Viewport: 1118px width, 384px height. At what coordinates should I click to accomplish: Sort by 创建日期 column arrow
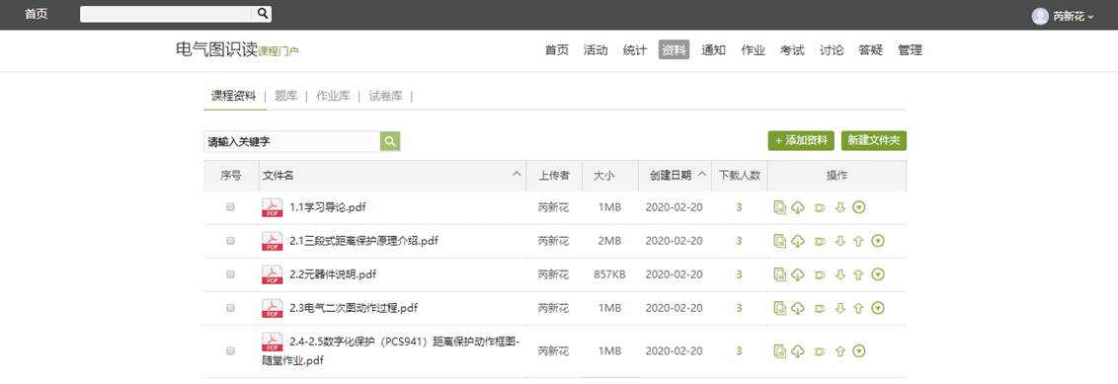click(x=701, y=174)
